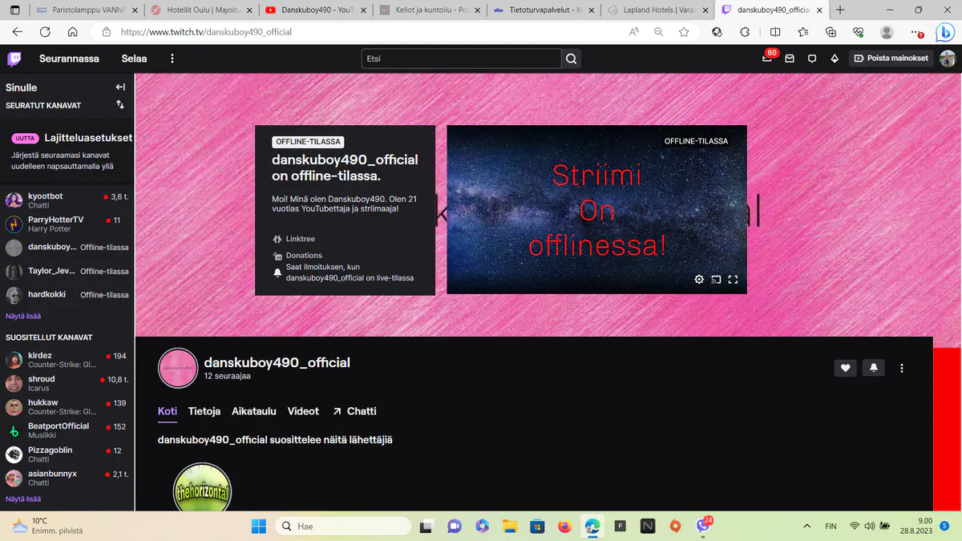The width and height of the screenshot is (962, 541).
Task: Open Seurannassa in Twitch navigation
Action: 69,59
